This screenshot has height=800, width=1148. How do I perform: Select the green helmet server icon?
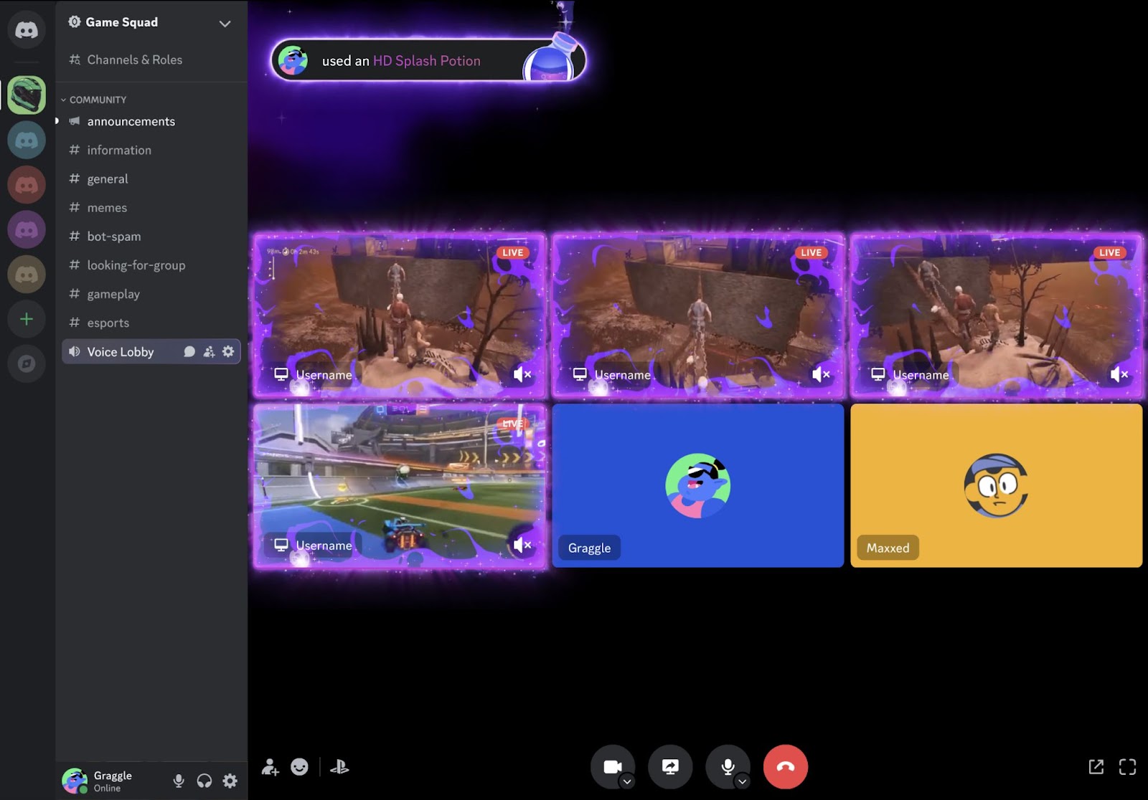pos(27,95)
